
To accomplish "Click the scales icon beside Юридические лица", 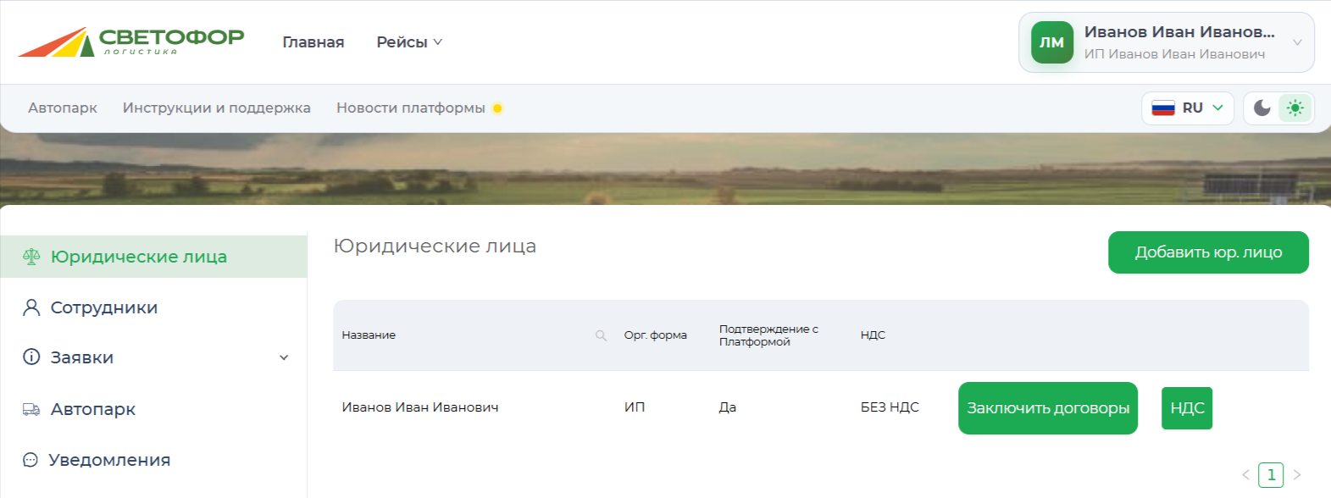I will [x=31, y=257].
